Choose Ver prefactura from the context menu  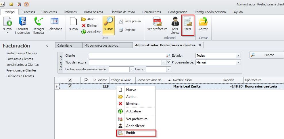136,119
